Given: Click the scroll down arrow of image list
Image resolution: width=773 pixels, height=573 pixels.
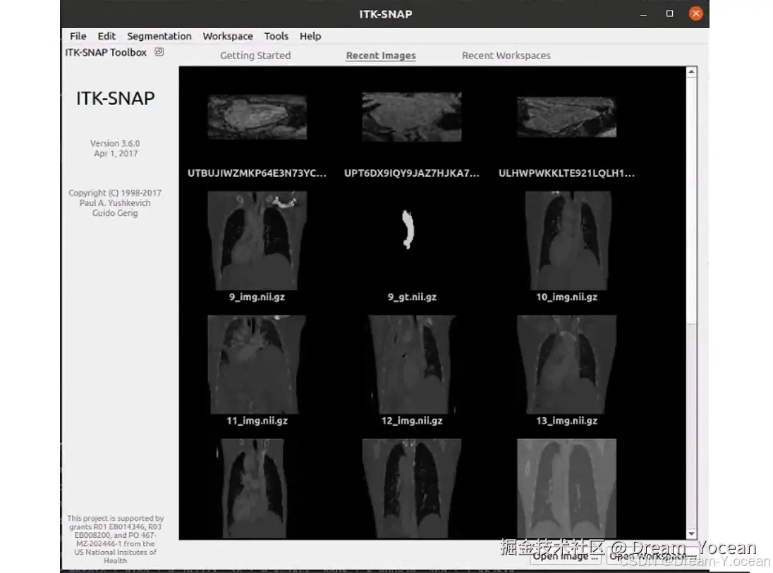Looking at the screenshot, I should (692, 534).
